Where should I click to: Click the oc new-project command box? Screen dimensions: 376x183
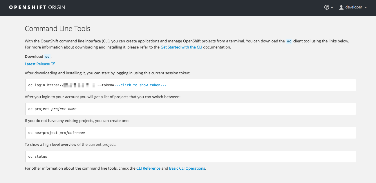190,133
